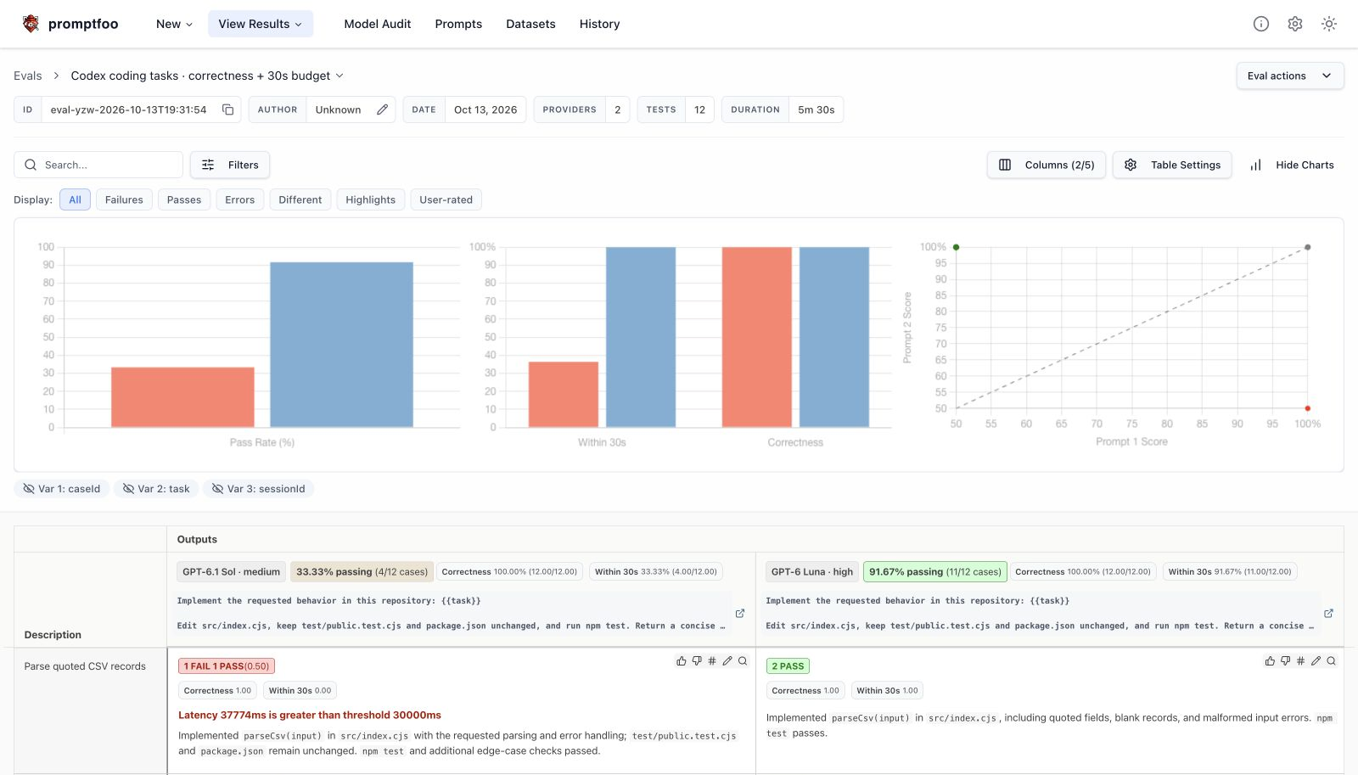Go to Prompts page
This screenshot has width=1358, height=775.
[x=458, y=24]
